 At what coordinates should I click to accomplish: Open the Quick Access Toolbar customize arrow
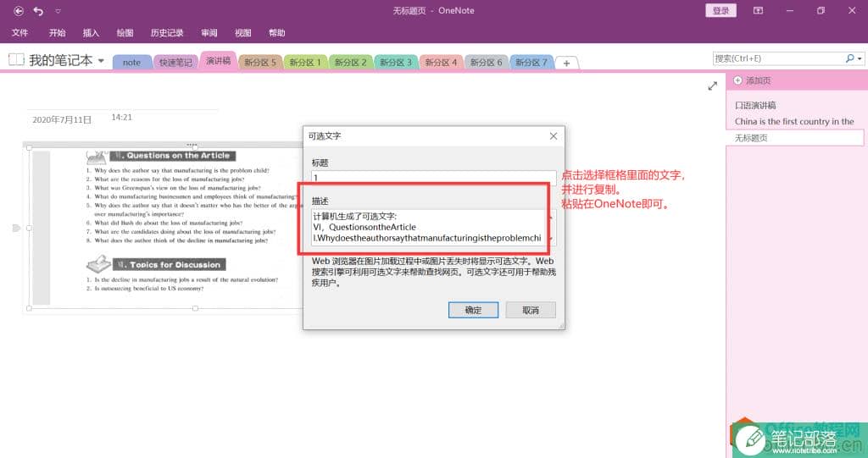[x=58, y=11]
